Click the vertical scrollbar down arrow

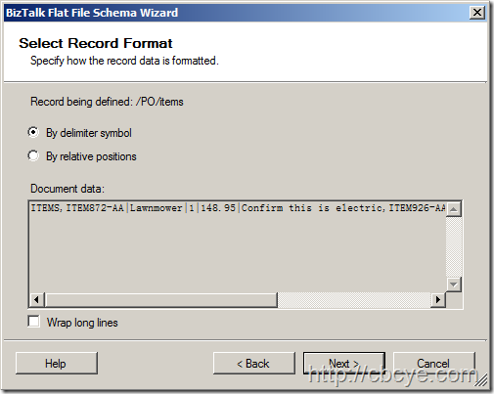coord(453,285)
